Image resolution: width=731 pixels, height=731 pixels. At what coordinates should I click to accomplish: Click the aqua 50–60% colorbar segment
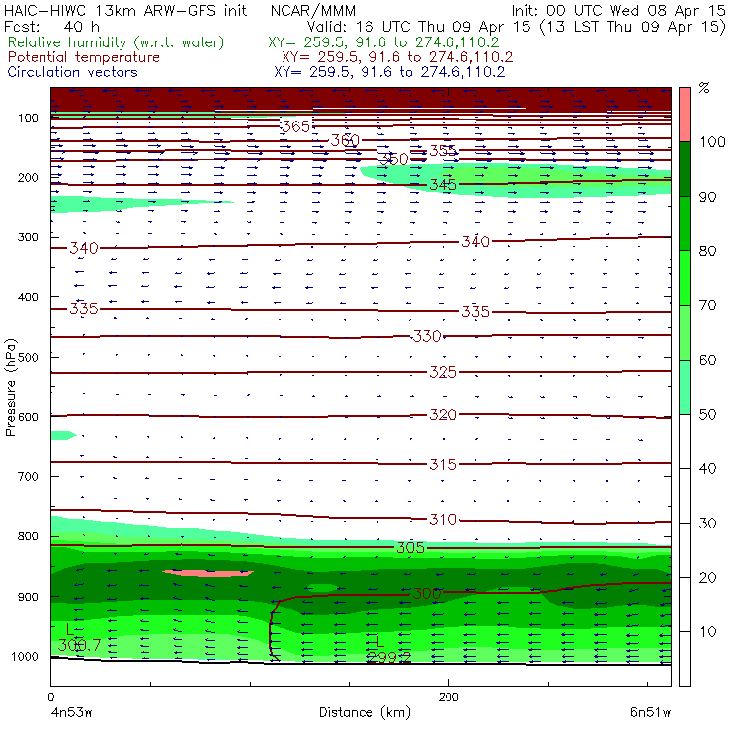(685, 387)
